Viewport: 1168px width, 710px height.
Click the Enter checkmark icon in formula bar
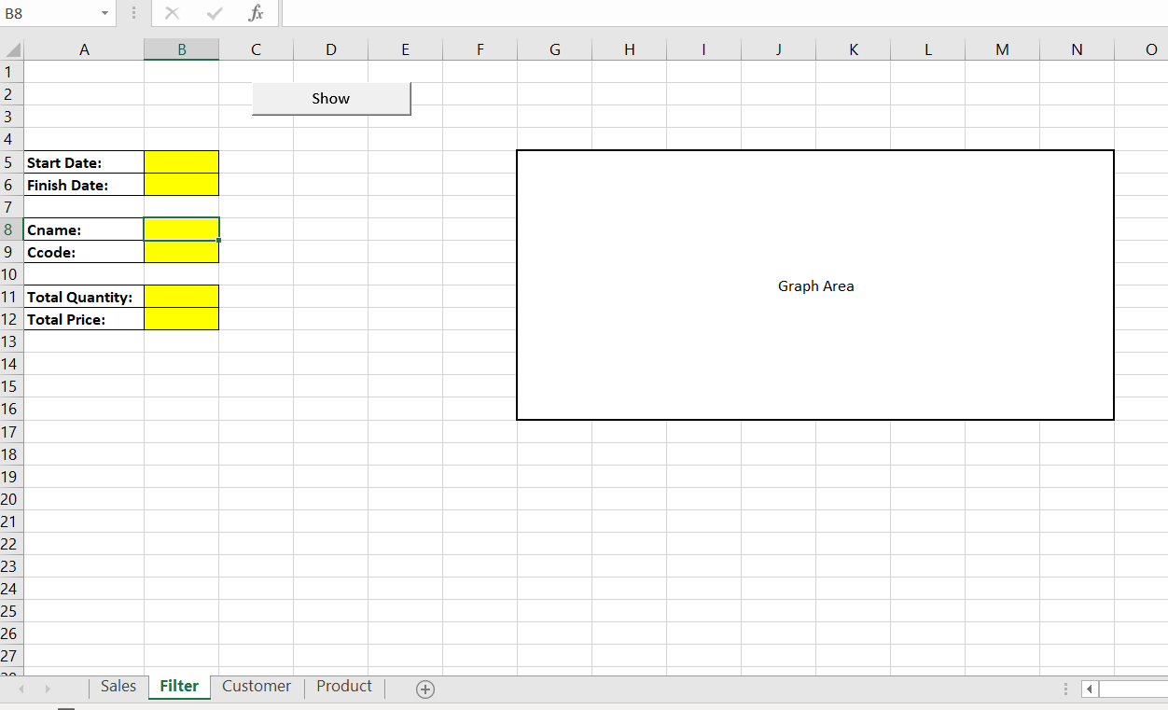tap(214, 13)
